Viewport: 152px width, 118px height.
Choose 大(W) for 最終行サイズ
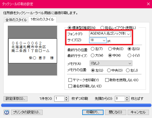[92, 56]
